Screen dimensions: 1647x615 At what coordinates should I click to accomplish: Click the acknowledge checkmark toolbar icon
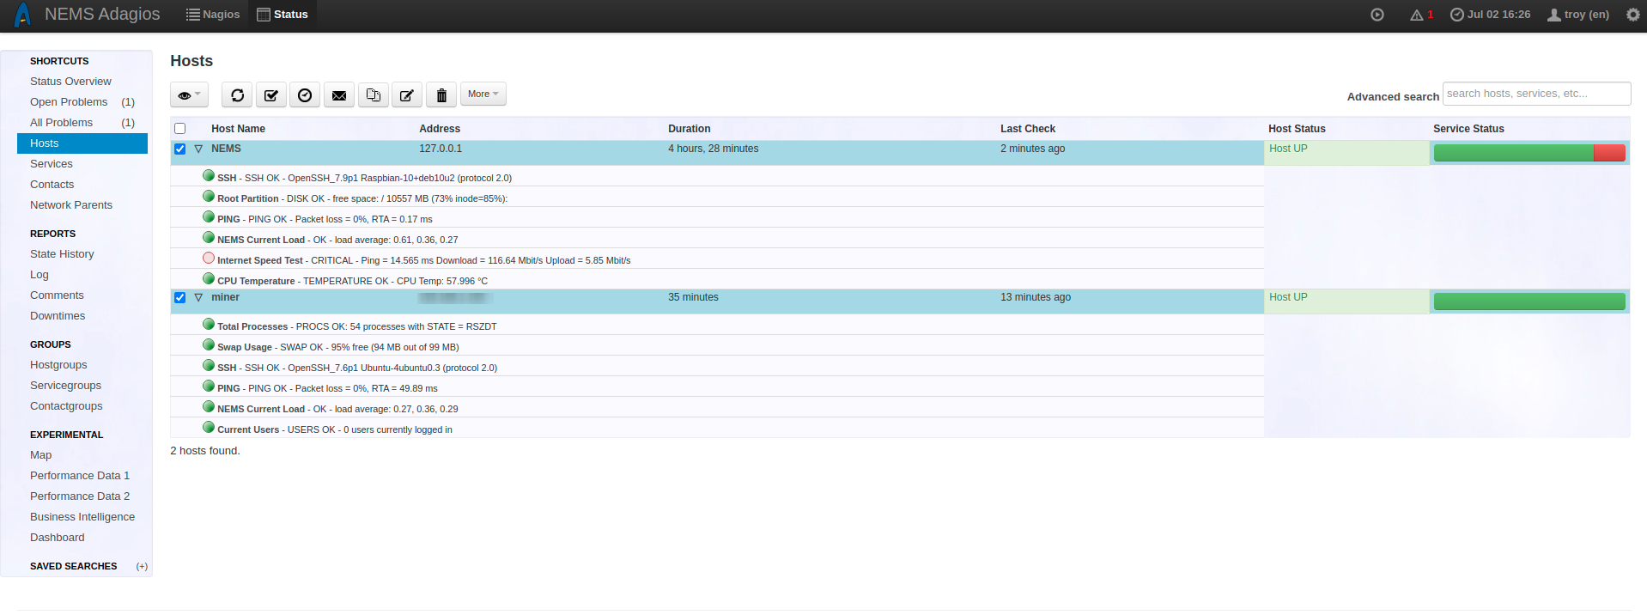(x=270, y=94)
